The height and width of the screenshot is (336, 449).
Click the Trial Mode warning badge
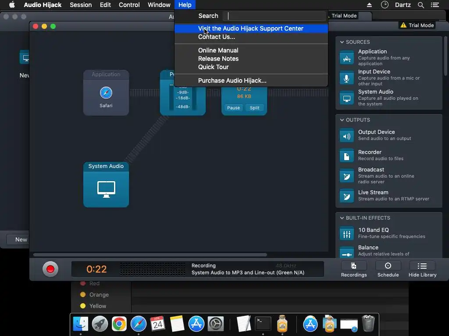pos(417,25)
